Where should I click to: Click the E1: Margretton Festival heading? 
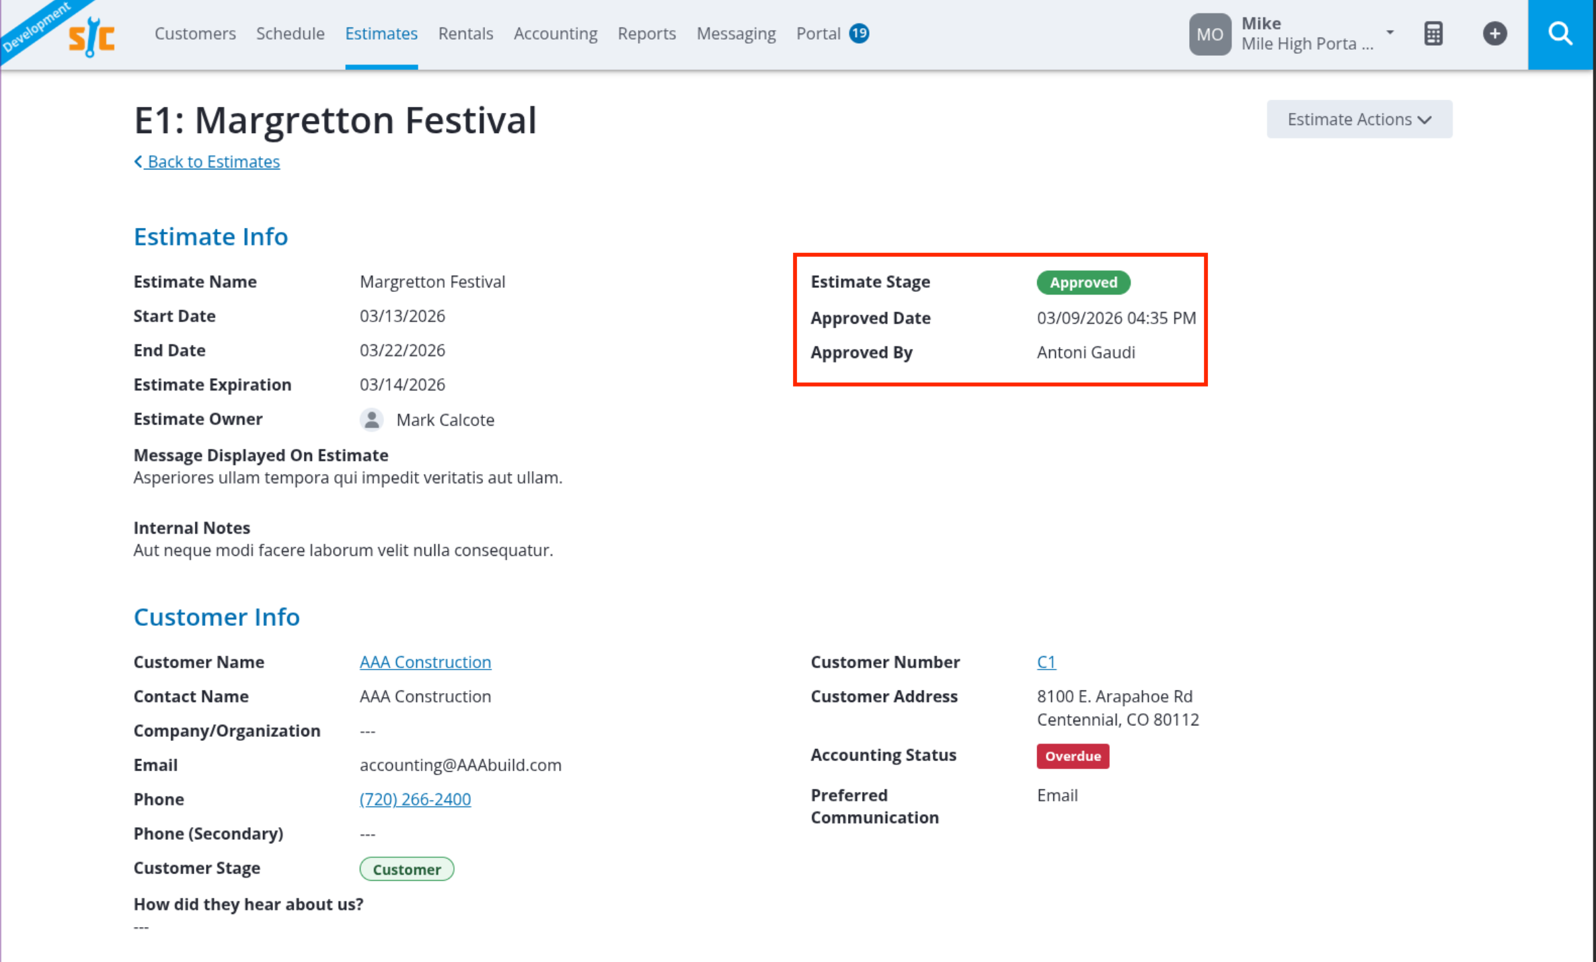click(x=335, y=120)
